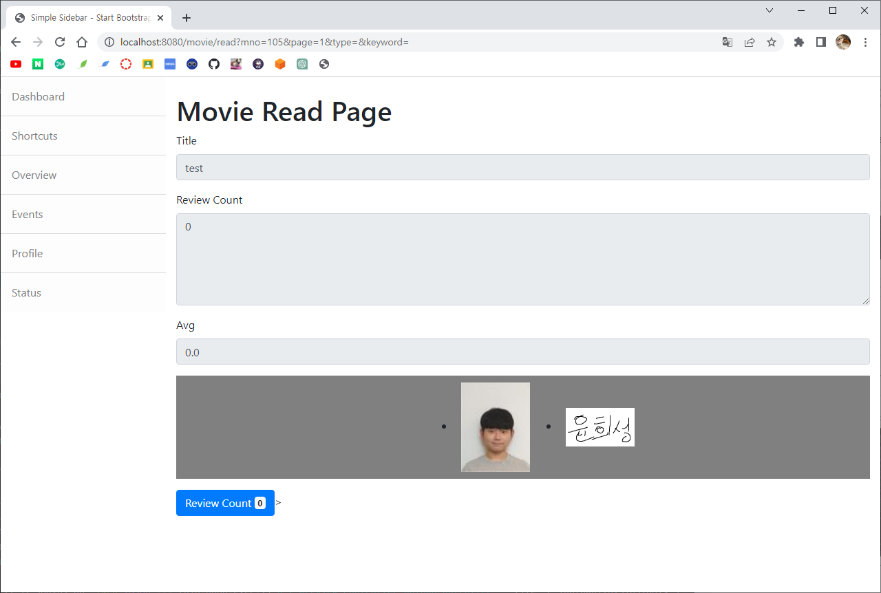
Task: Click the blue Review Count button
Action: [x=225, y=503]
